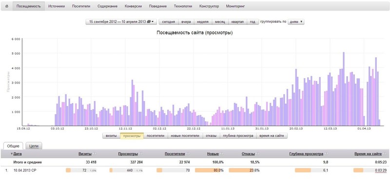The height and width of the screenshot is (181, 390).
Task: Click the 0:03:29 time value
Action: pyautogui.click(x=381, y=170)
